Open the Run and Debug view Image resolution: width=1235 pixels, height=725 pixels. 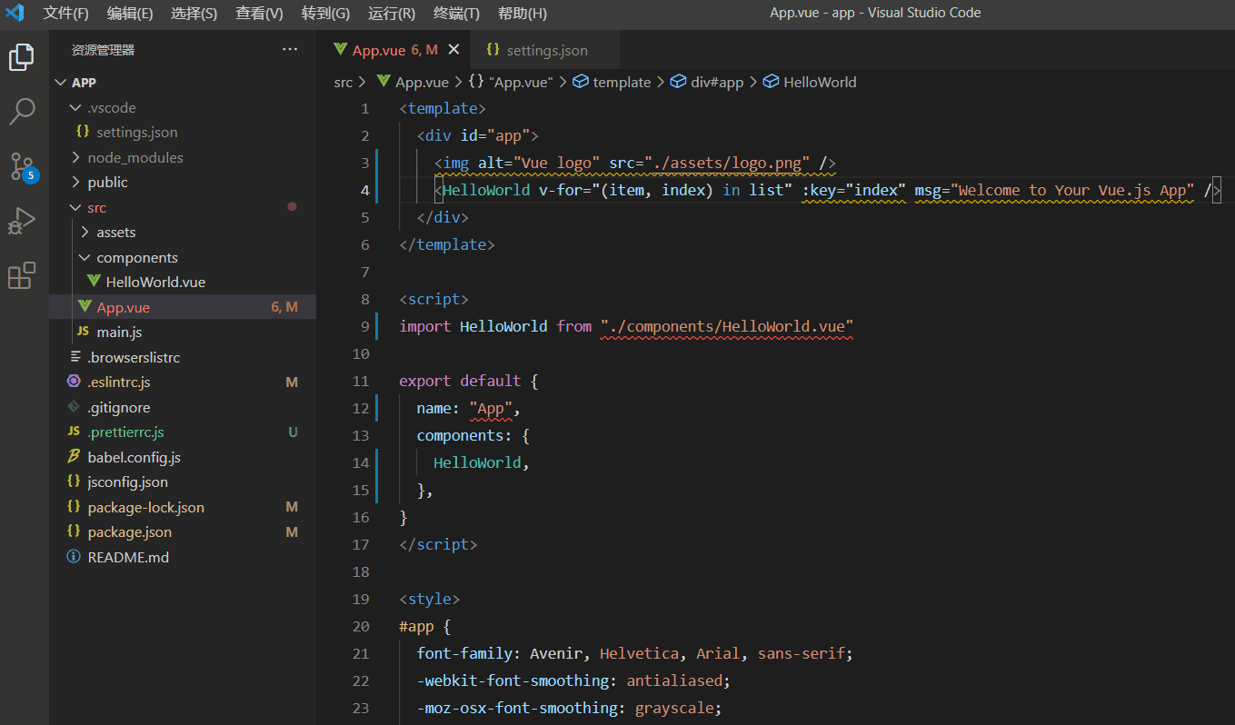pyautogui.click(x=22, y=221)
